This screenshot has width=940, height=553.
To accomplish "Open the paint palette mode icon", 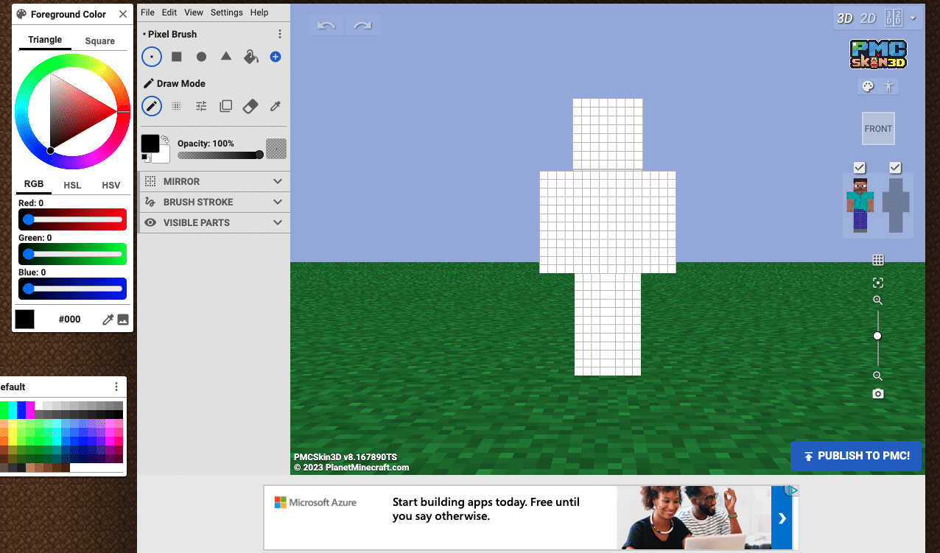I will (868, 87).
